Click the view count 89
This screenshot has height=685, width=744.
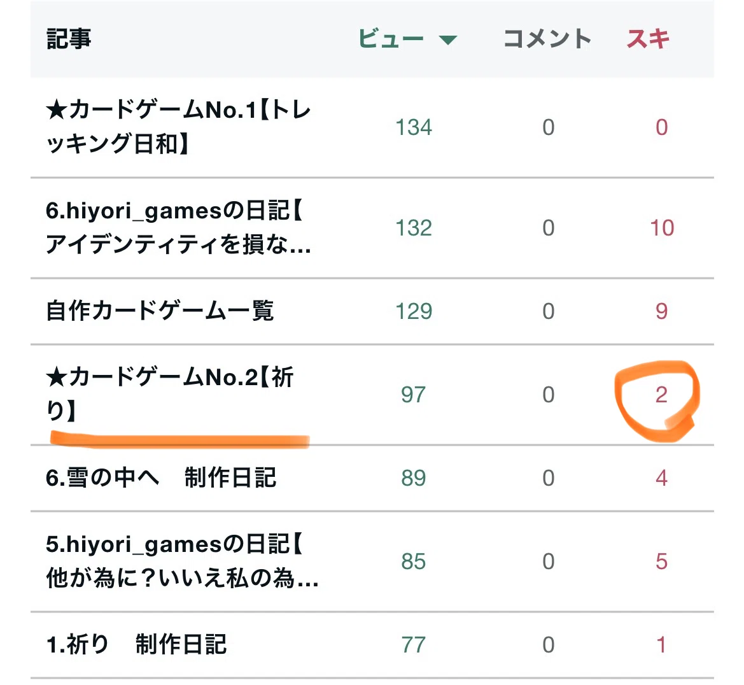(413, 479)
